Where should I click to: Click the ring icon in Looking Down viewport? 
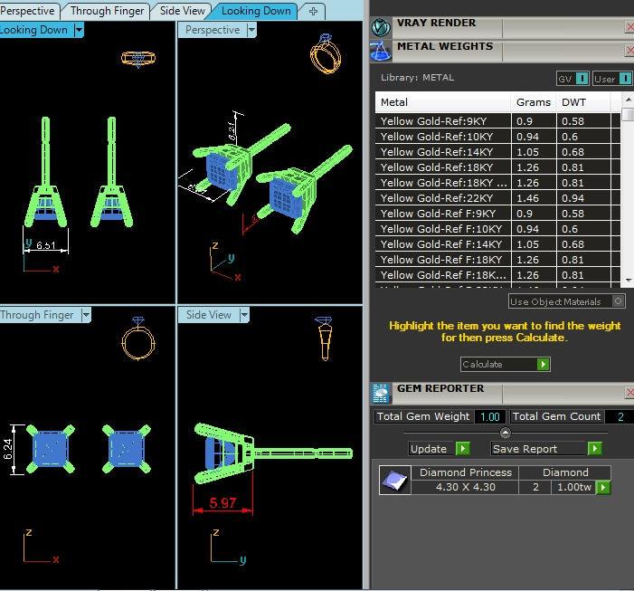pyautogui.click(x=138, y=59)
